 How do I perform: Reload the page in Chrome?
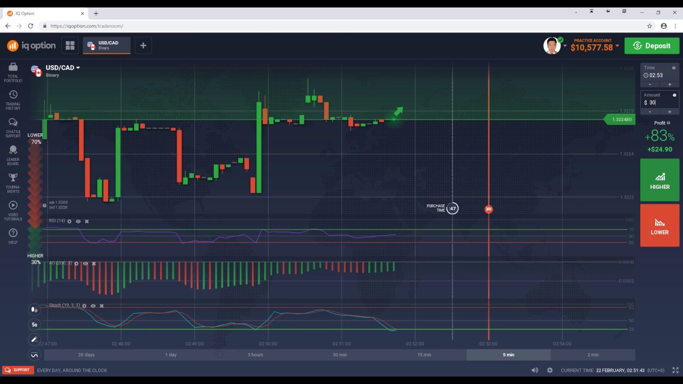coord(30,26)
